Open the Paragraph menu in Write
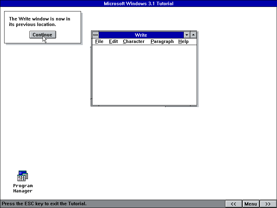The image size is (277, 208). (162, 42)
